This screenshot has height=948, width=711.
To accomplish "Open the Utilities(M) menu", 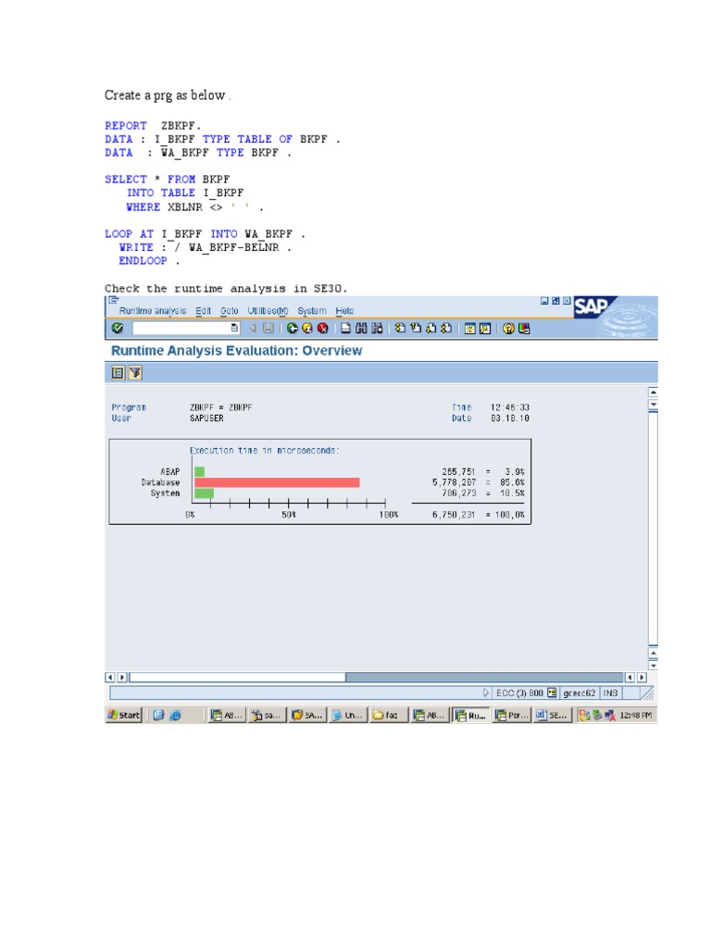I will coord(268,311).
